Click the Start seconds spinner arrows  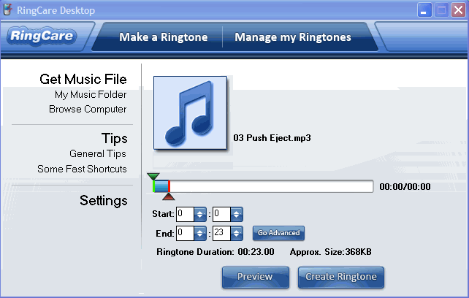tap(236, 214)
